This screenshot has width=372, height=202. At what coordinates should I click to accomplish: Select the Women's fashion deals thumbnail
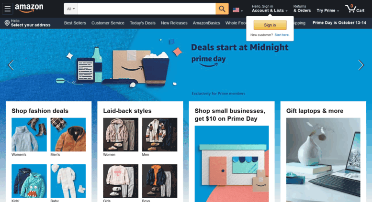[x=29, y=135]
